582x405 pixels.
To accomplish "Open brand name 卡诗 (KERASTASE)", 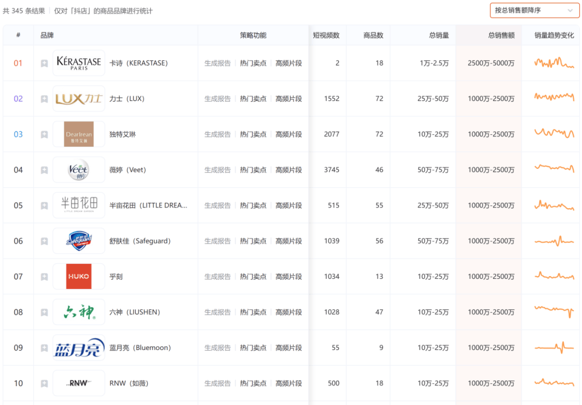I will [138, 63].
